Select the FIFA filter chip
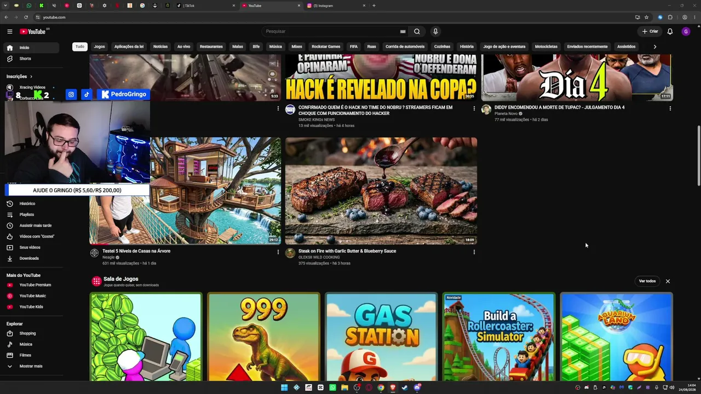The height and width of the screenshot is (394, 701). click(354, 47)
